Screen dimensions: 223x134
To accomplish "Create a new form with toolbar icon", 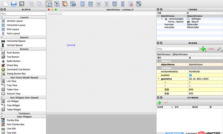I will pyautogui.click(x=6, y=4).
